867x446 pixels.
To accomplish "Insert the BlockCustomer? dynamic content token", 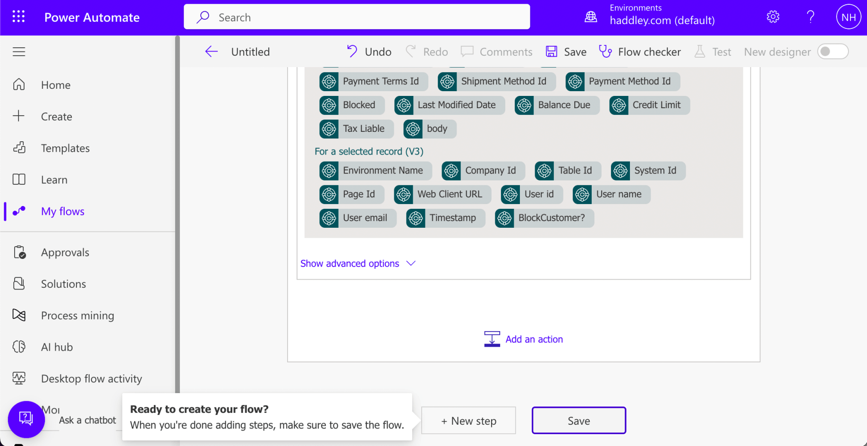I will pyautogui.click(x=544, y=218).
